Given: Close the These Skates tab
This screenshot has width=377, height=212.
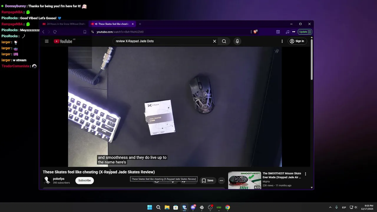Looking at the screenshot, I should (133, 24).
